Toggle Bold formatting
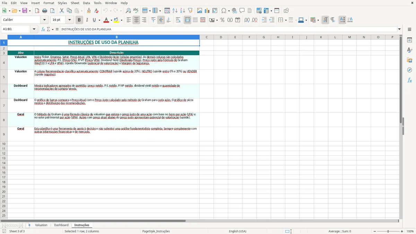Screen dimensions: 416x234 pyautogui.click(x=79, y=20)
